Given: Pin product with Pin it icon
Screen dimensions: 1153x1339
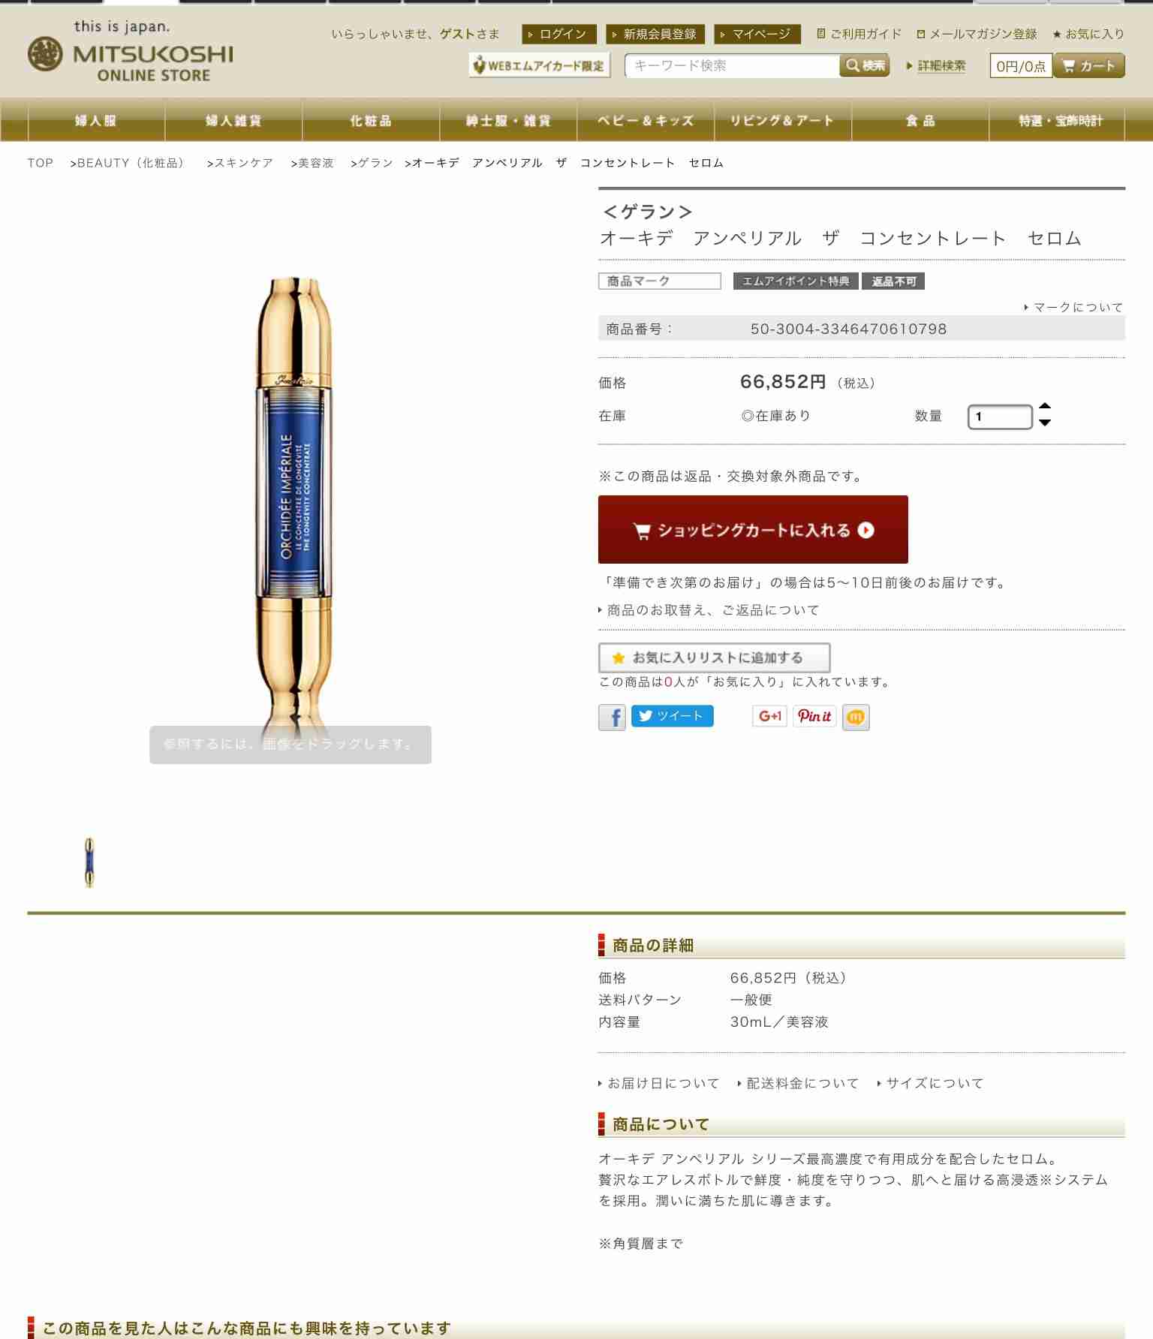Looking at the screenshot, I should tap(814, 716).
